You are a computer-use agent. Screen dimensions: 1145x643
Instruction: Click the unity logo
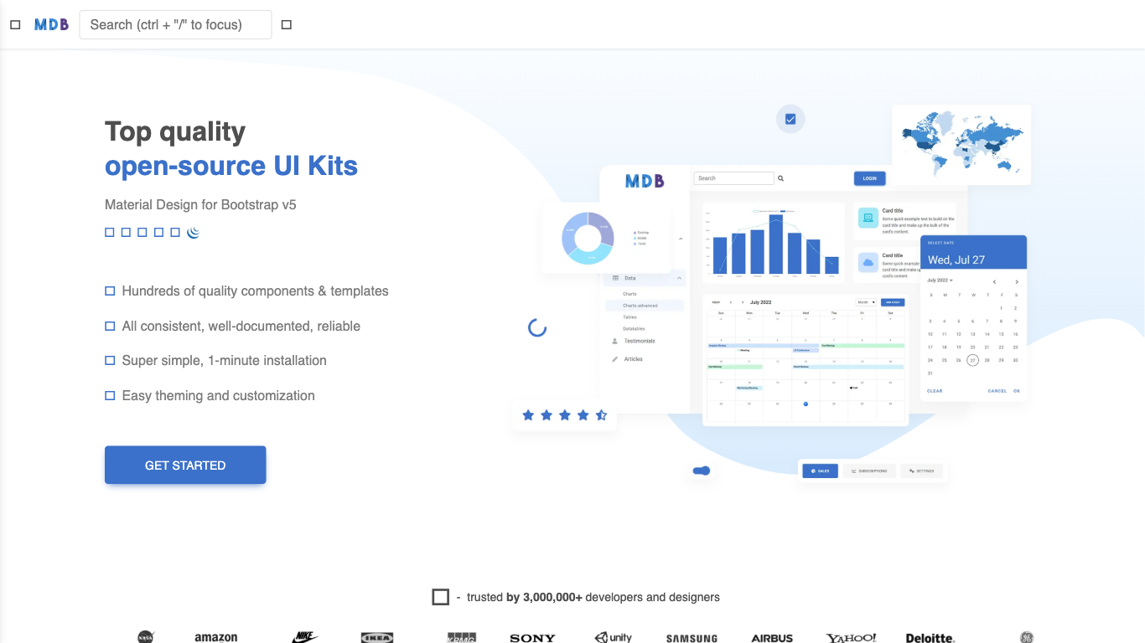tap(614, 637)
